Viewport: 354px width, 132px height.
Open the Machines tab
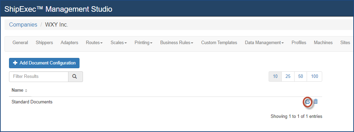[x=323, y=43]
